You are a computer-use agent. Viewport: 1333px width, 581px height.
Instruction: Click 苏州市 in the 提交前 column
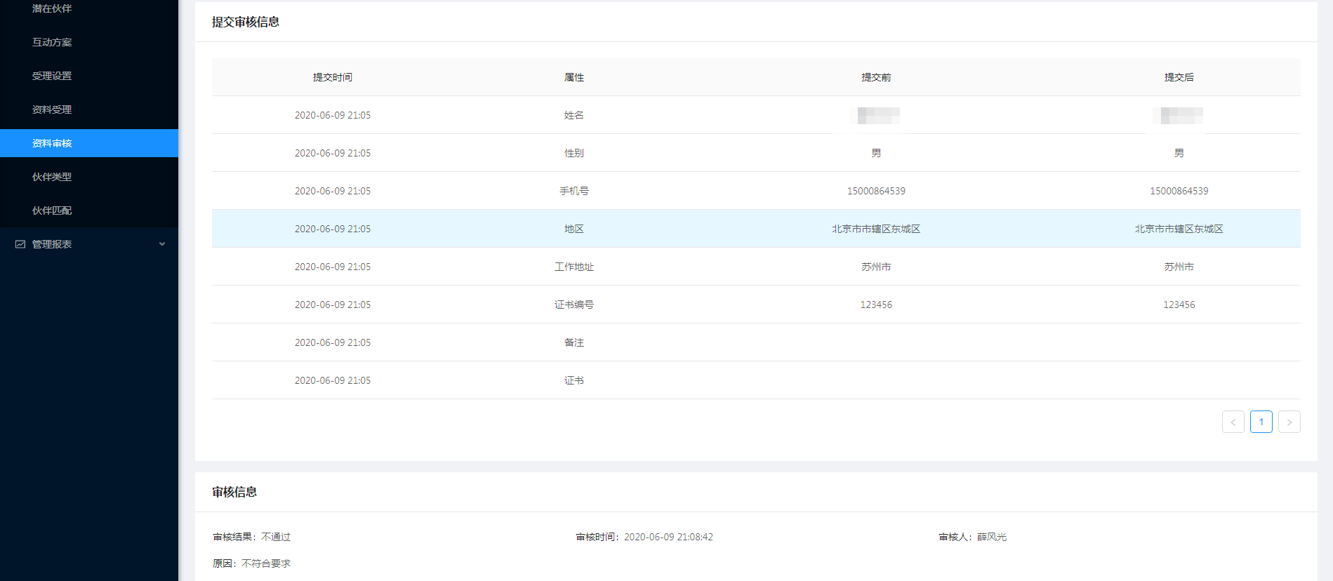(876, 267)
